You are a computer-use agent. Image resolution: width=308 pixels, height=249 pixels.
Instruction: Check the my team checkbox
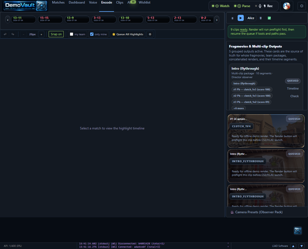72,34
